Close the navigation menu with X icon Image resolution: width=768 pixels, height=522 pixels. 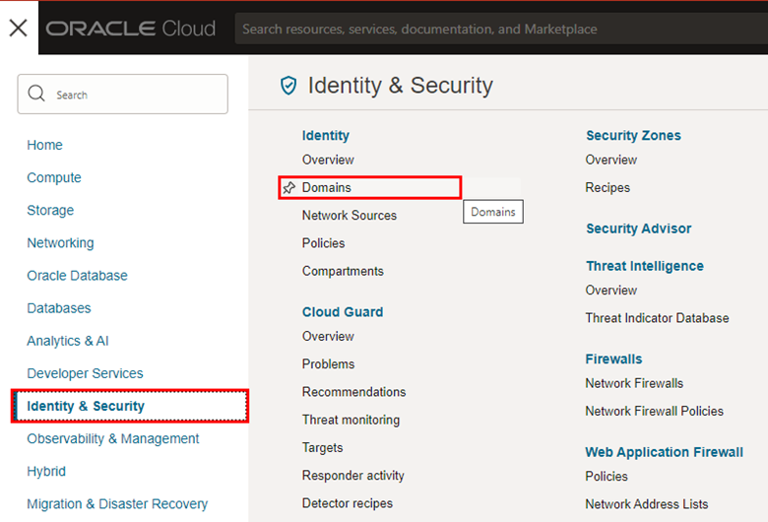(18, 28)
